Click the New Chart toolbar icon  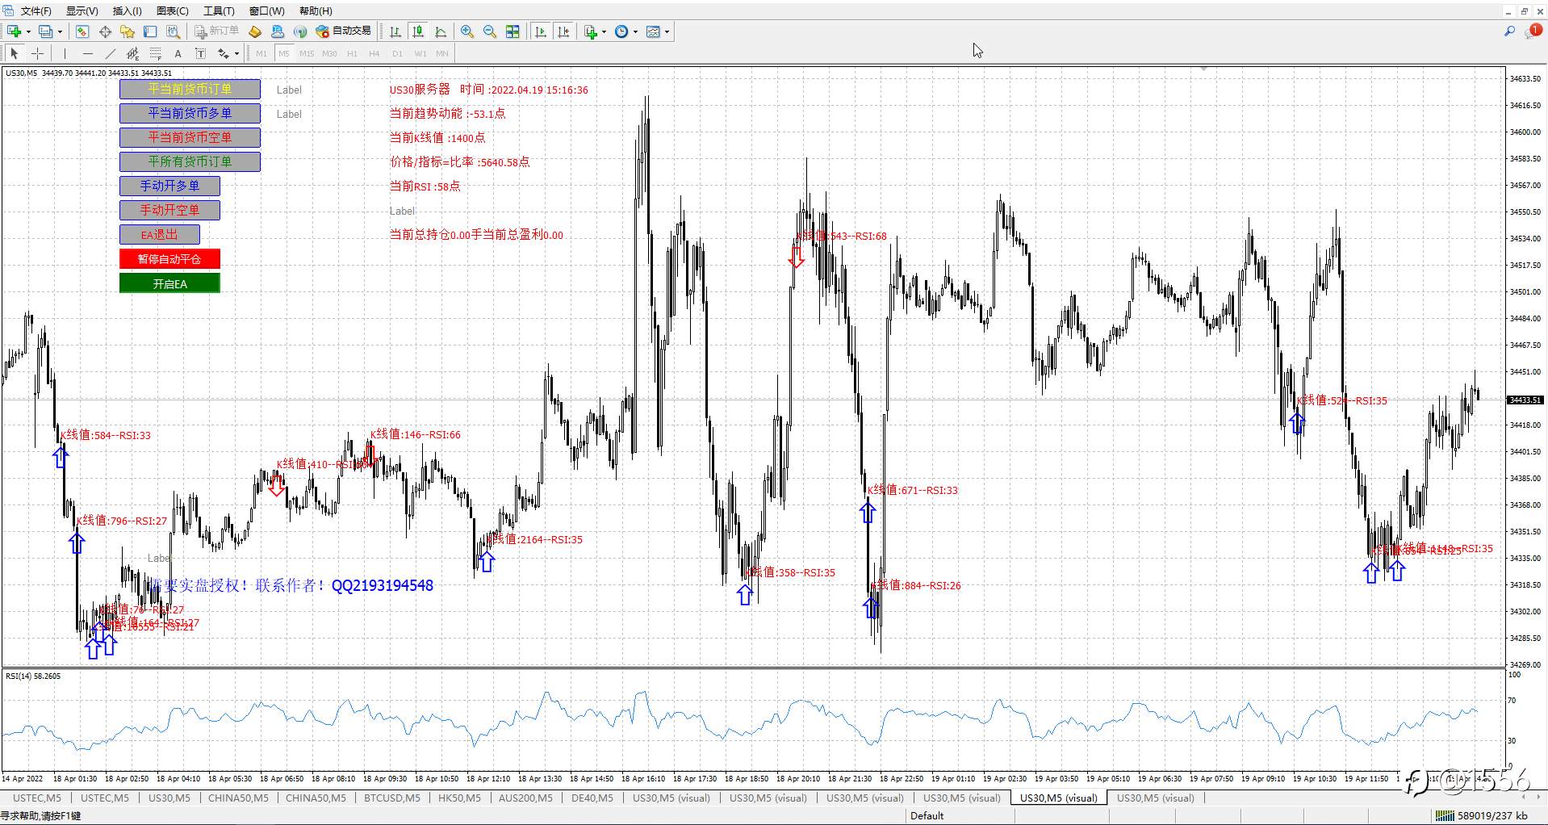point(14,31)
